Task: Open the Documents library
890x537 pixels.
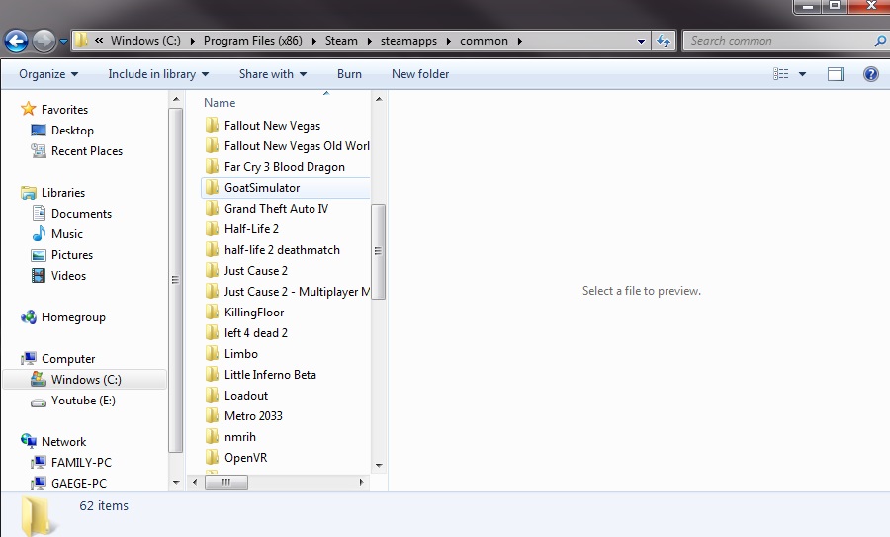Action: click(81, 214)
